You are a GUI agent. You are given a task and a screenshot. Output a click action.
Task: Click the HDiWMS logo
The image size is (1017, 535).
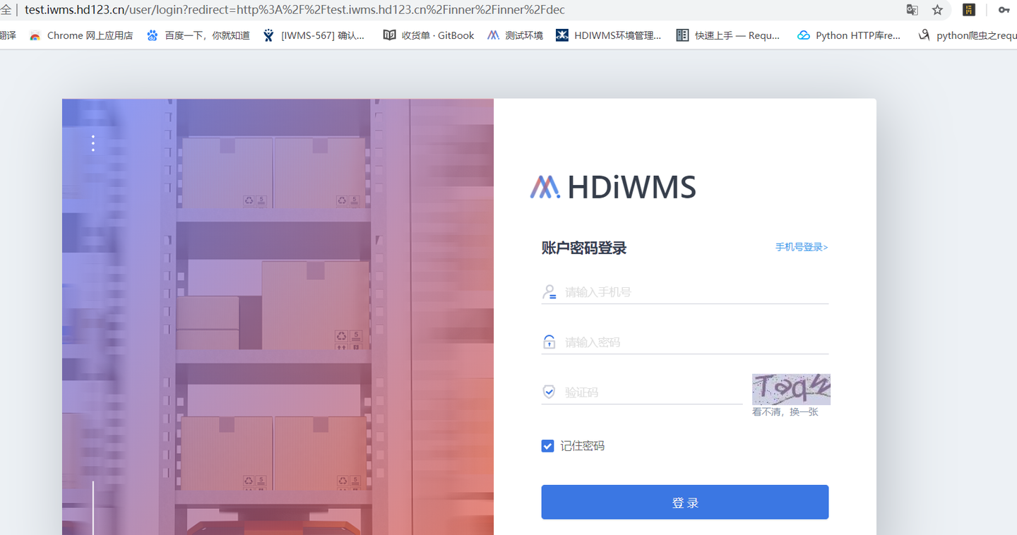pos(613,187)
